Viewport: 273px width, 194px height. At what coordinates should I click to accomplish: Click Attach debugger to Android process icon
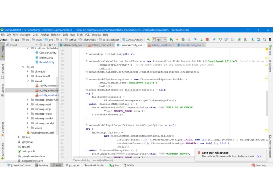tap(201, 40)
